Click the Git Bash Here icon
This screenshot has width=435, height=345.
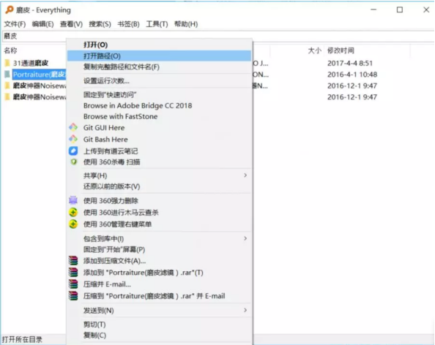coord(73,139)
